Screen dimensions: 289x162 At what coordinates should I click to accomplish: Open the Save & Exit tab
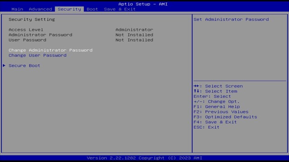[120, 9]
